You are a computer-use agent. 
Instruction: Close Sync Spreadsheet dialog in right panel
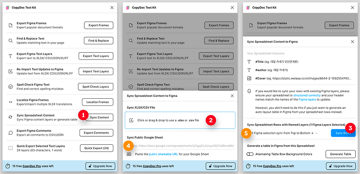tap(352, 42)
